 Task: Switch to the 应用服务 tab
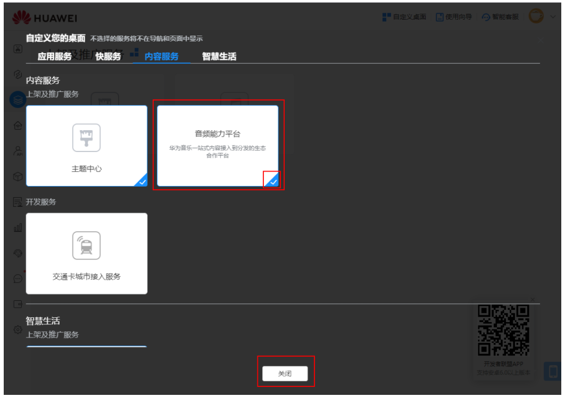(x=55, y=56)
